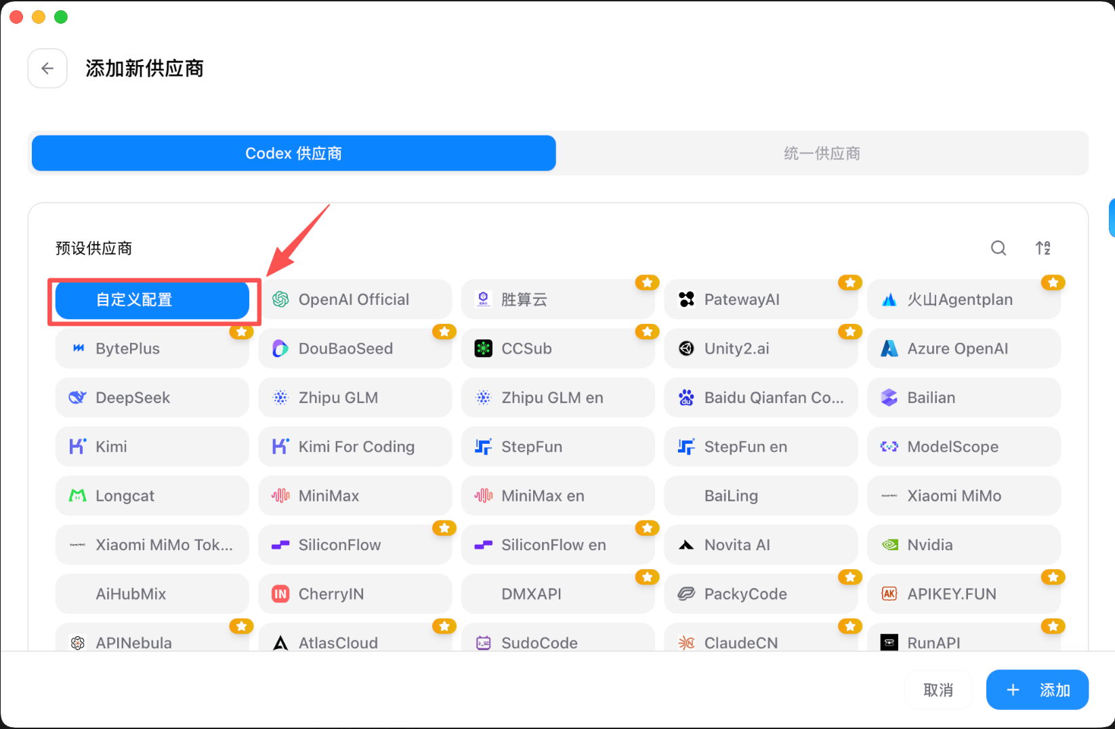The height and width of the screenshot is (729, 1115).
Task: Select the 自定义配置 option
Action: pyautogui.click(x=152, y=299)
